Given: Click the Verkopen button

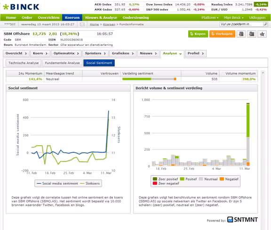Looking at the screenshot, I should (x=222, y=34).
